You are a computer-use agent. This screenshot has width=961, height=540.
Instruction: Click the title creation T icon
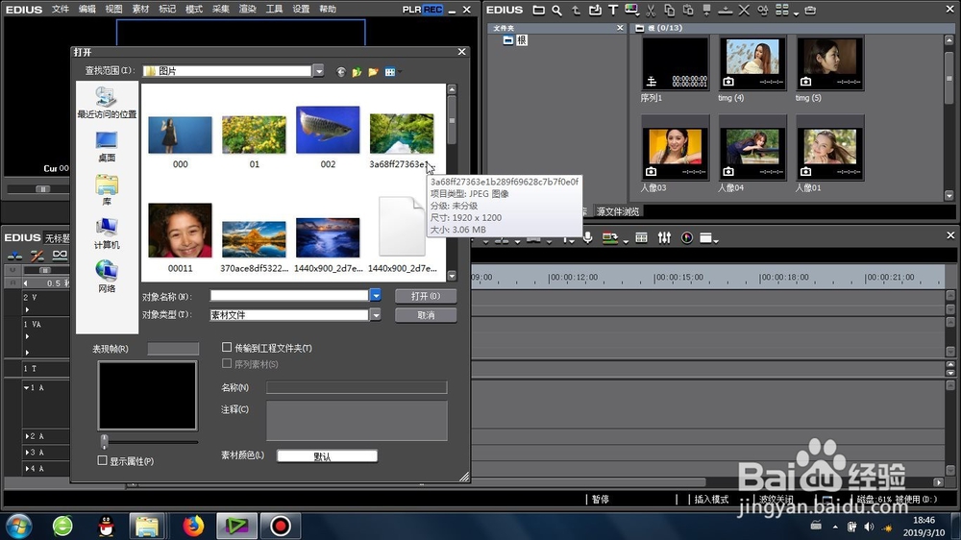point(613,10)
